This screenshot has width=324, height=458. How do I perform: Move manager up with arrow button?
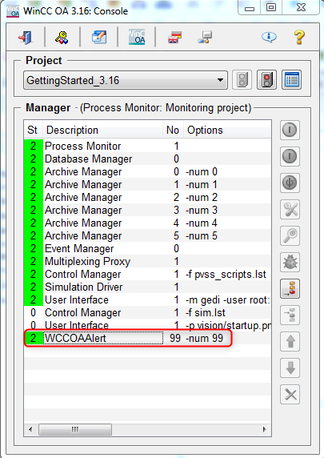[x=290, y=341]
